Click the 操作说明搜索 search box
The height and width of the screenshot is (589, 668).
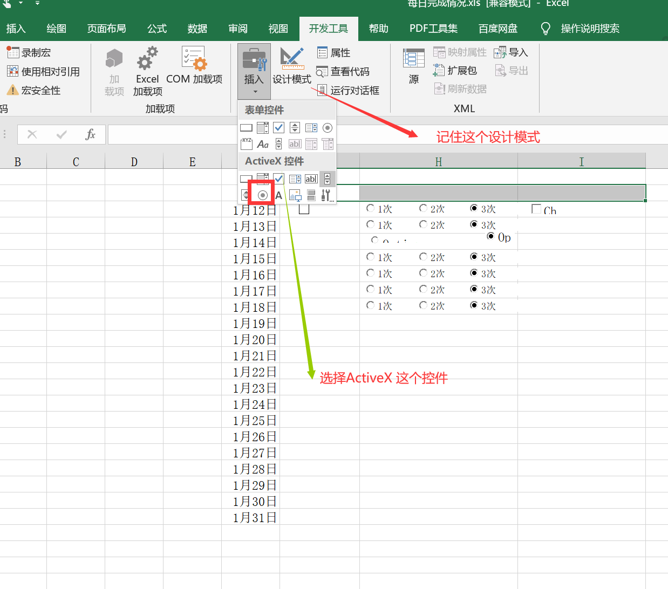click(x=590, y=29)
